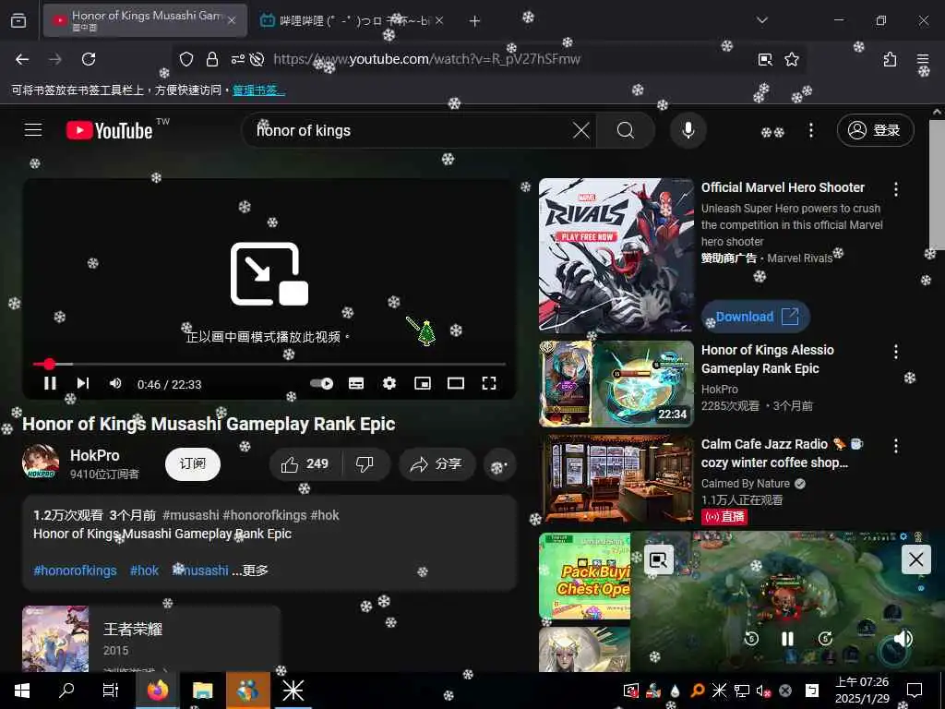Open player settings gear menu
The height and width of the screenshot is (709, 945).
pyautogui.click(x=389, y=383)
